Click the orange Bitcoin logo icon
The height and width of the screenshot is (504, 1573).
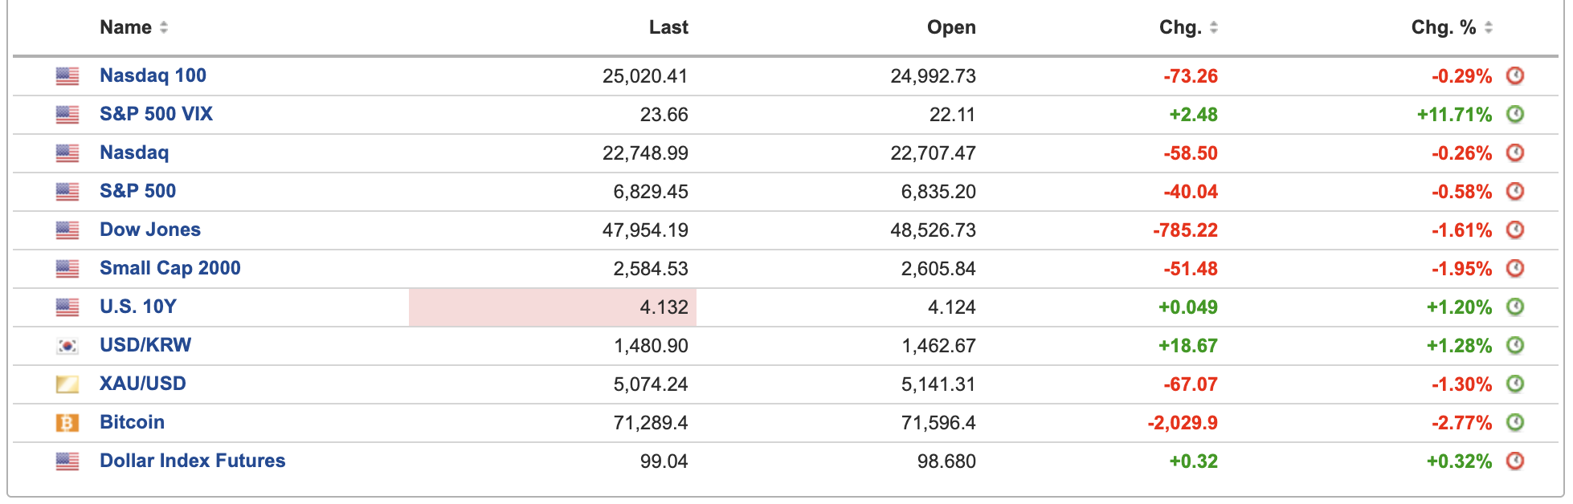tap(67, 423)
